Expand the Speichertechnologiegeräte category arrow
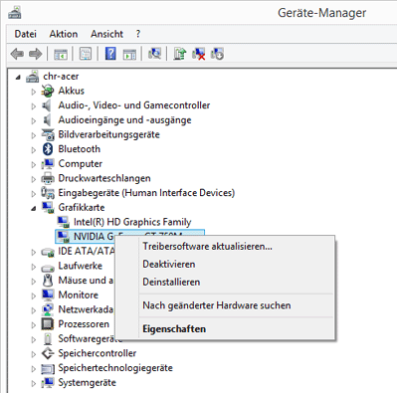Image resolution: width=397 pixels, height=393 pixels. (x=33, y=369)
